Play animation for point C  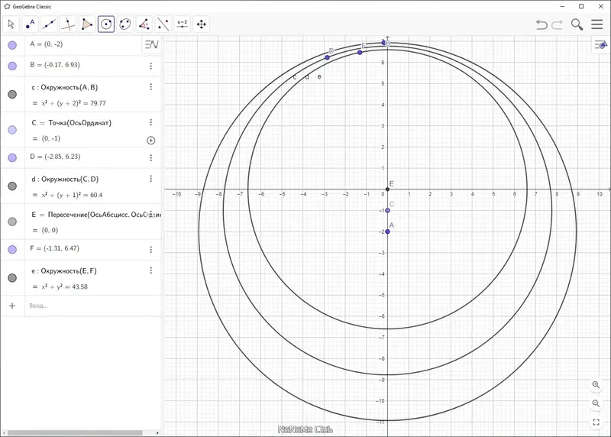tap(150, 141)
